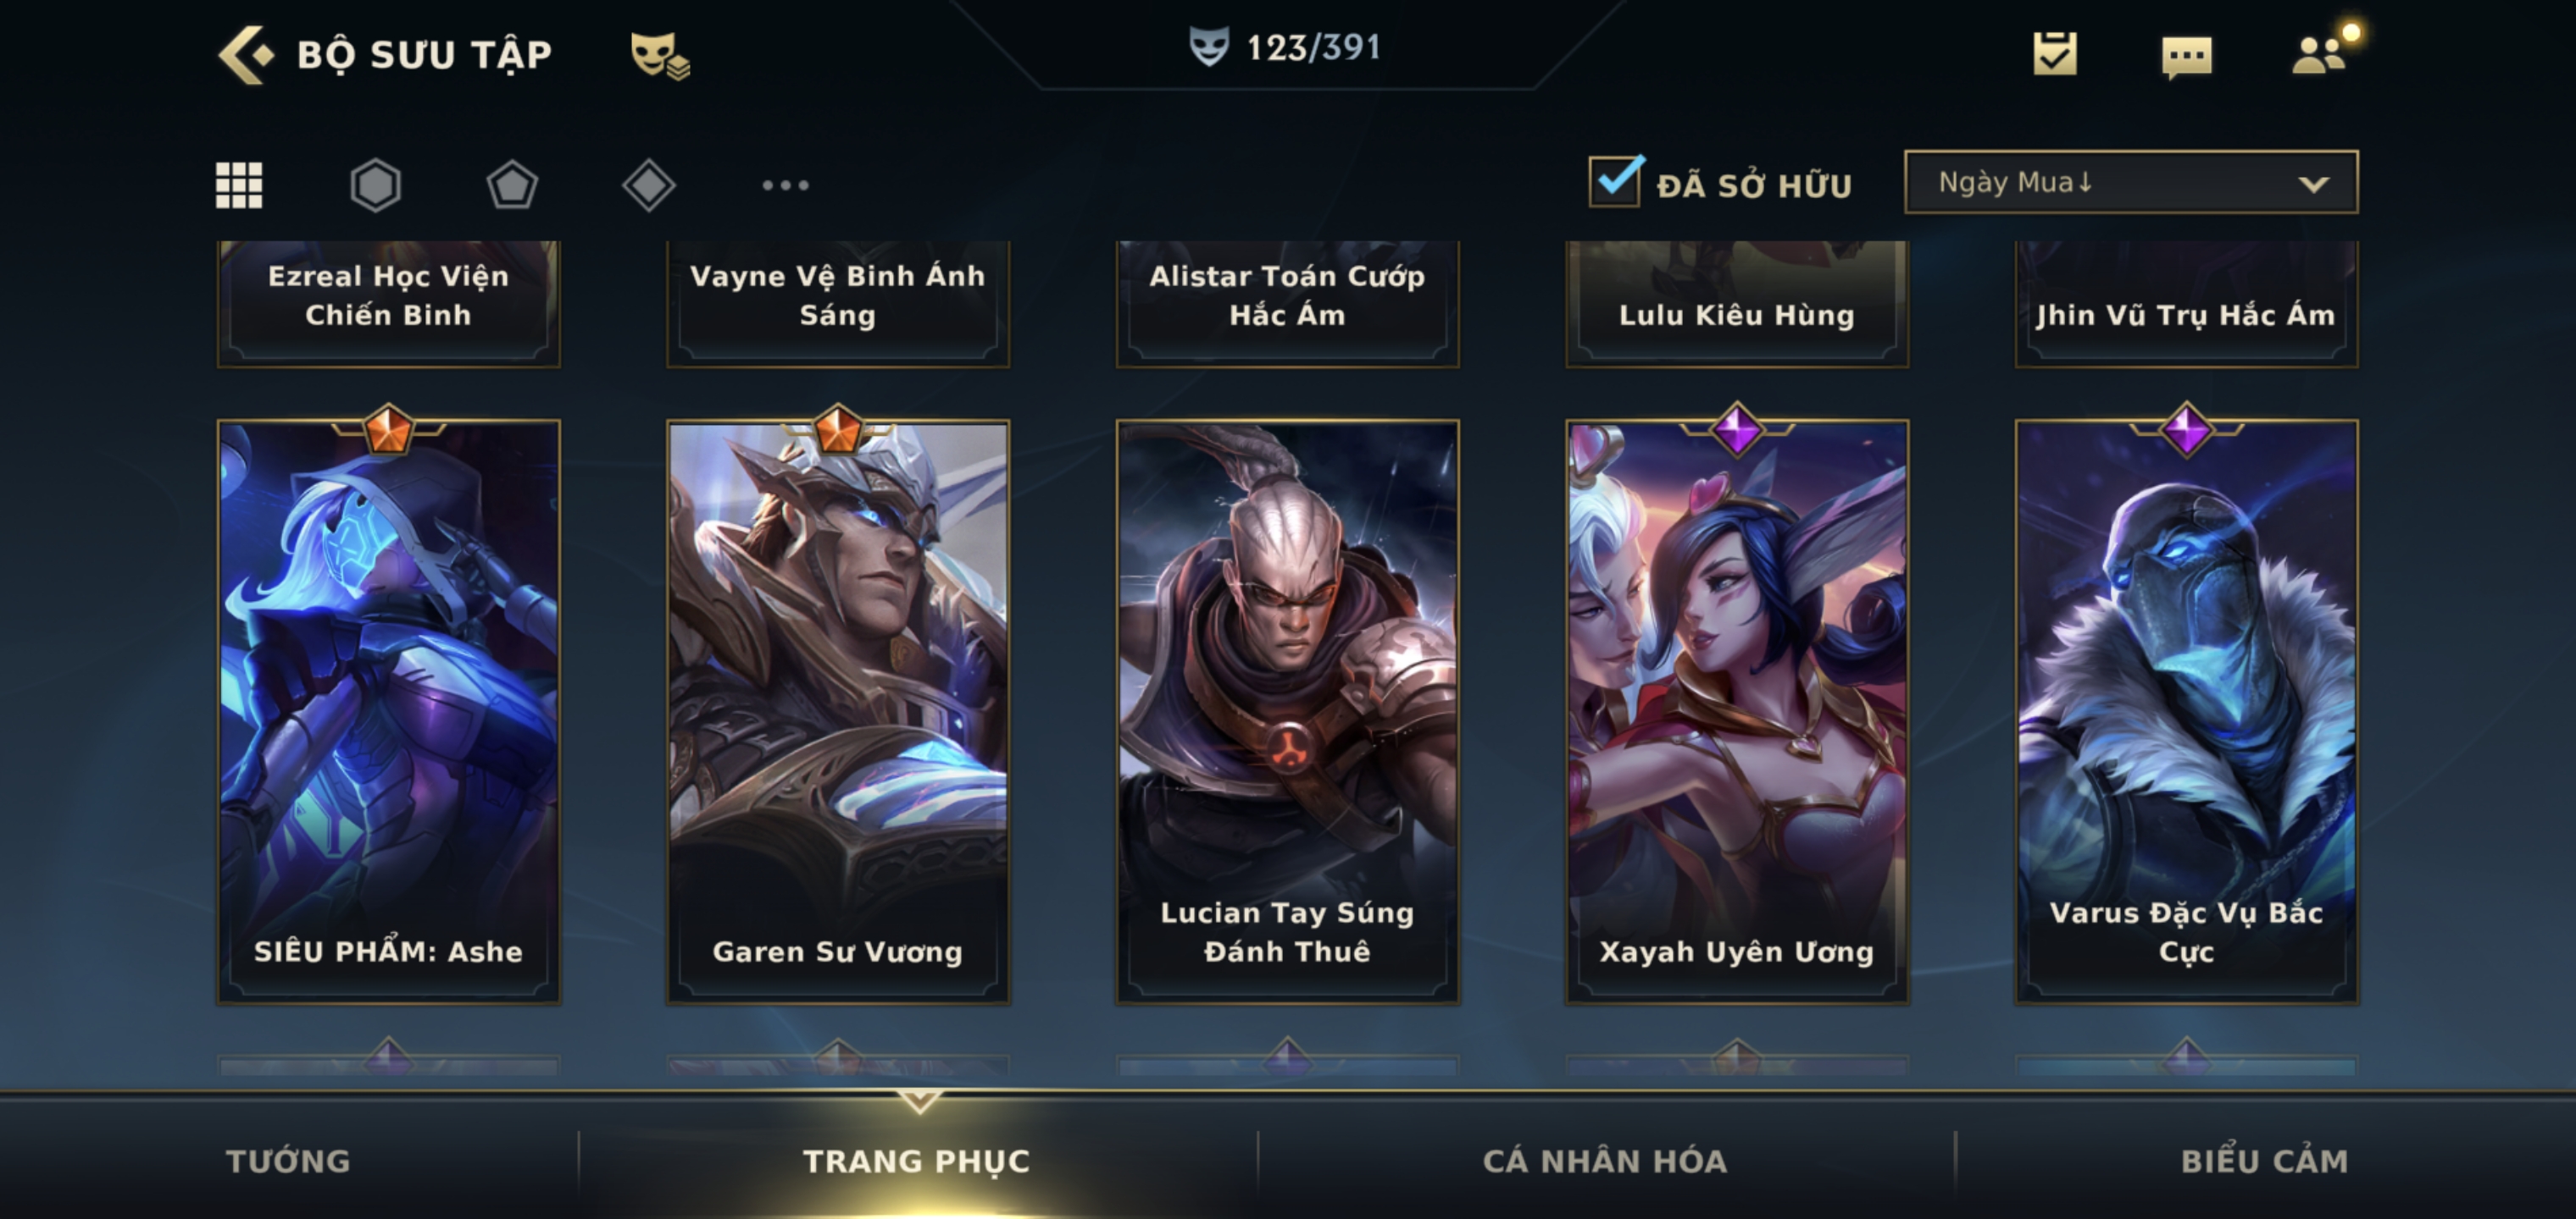Click the chevron arrow of sort dropdown
The image size is (2576, 1219).
click(2313, 184)
